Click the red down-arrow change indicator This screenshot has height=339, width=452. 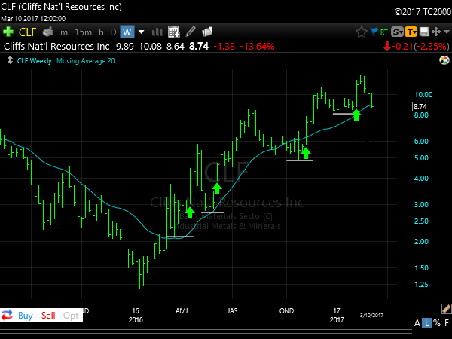pyautogui.click(x=387, y=46)
